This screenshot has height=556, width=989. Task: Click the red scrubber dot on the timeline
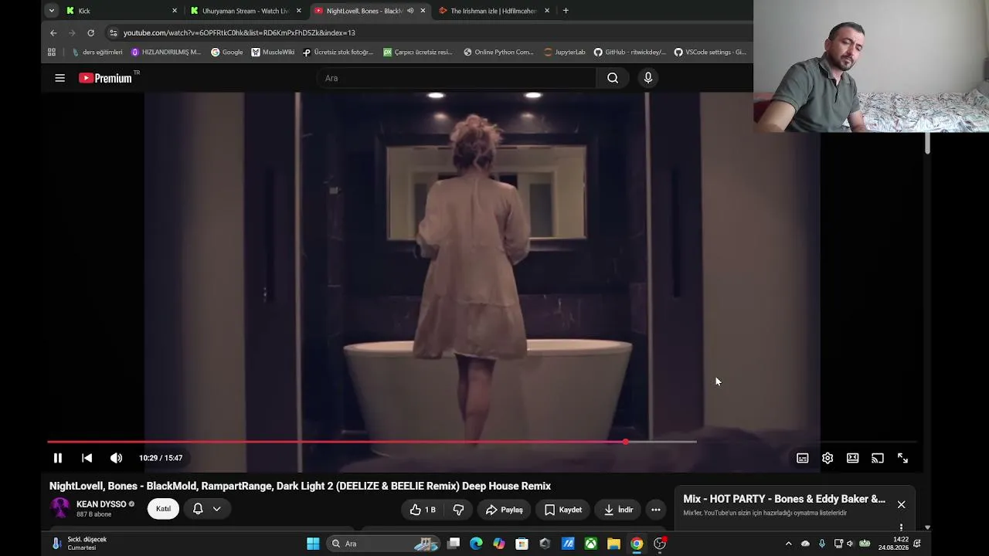(x=625, y=442)
